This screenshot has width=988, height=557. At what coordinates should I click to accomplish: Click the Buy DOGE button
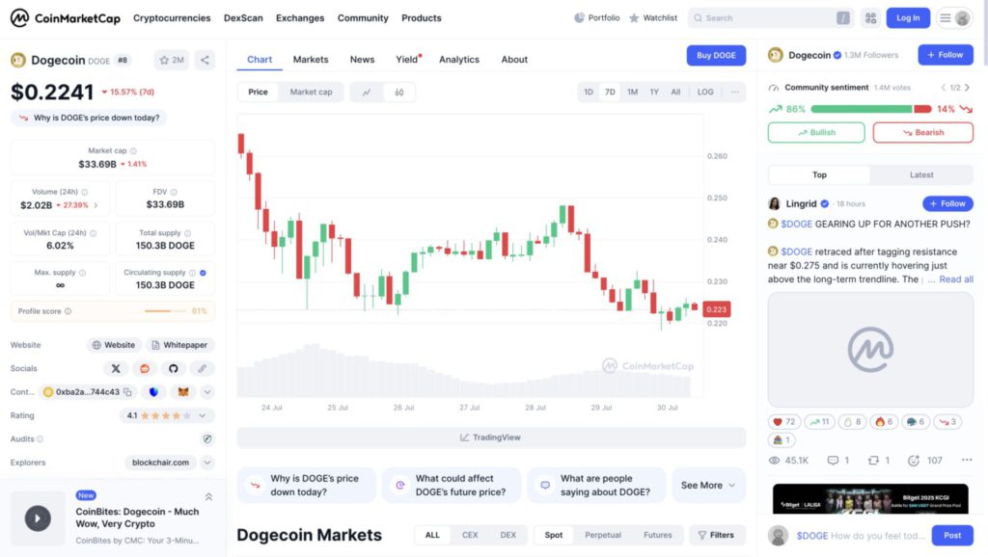(x=716, y=55)
